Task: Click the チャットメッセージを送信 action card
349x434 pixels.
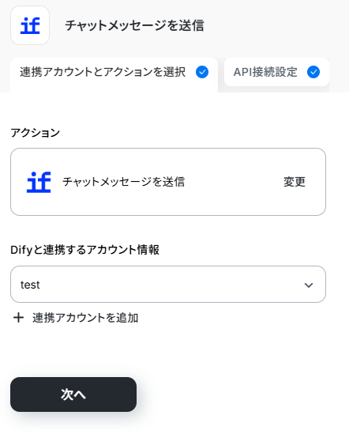Action: tap(168, 182)
